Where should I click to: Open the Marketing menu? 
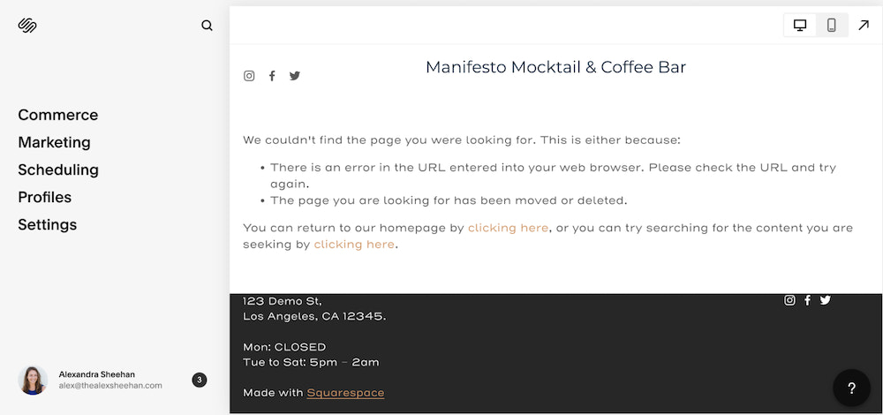(54, 142)
